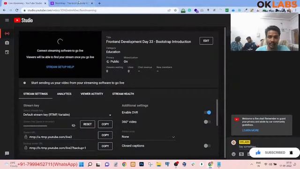Image resolution: width=300 pixels, height=169 pixels.
Task: Click the lock icon beside the stream URL
Action: [x=26, y=137]
